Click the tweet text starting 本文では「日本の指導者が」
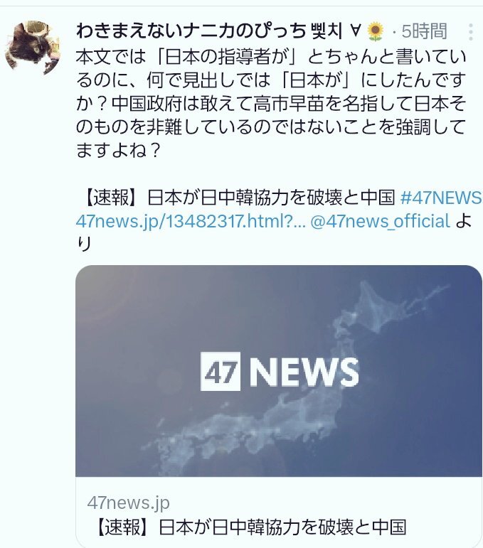The width and height of the screenshot is (483, 548). click(x=271, y=104)
